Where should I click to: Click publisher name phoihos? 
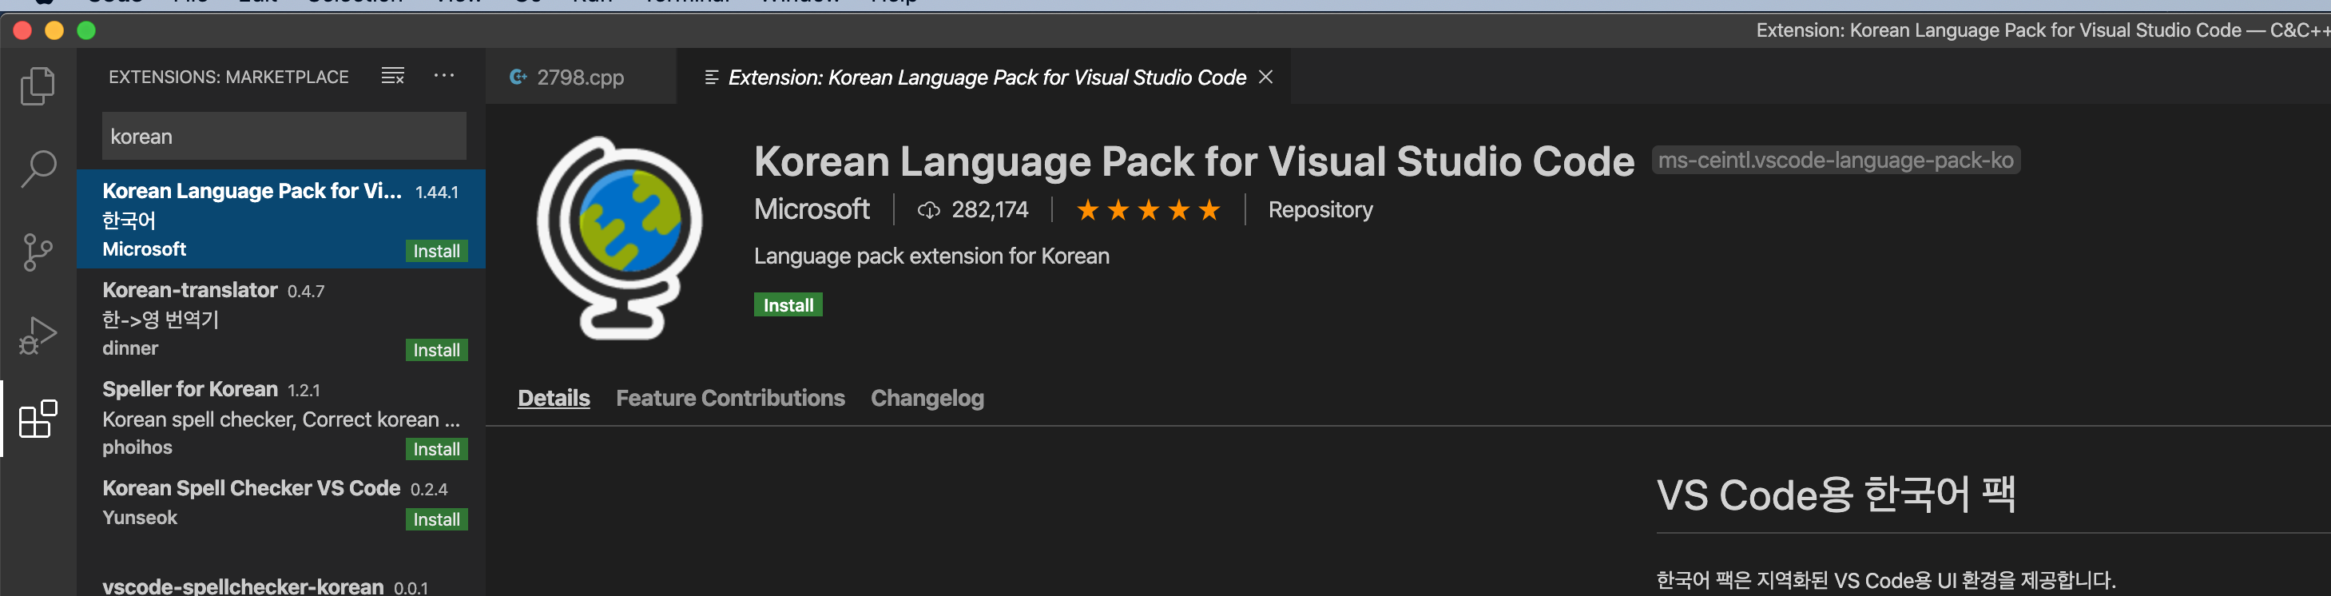(137, 447)
